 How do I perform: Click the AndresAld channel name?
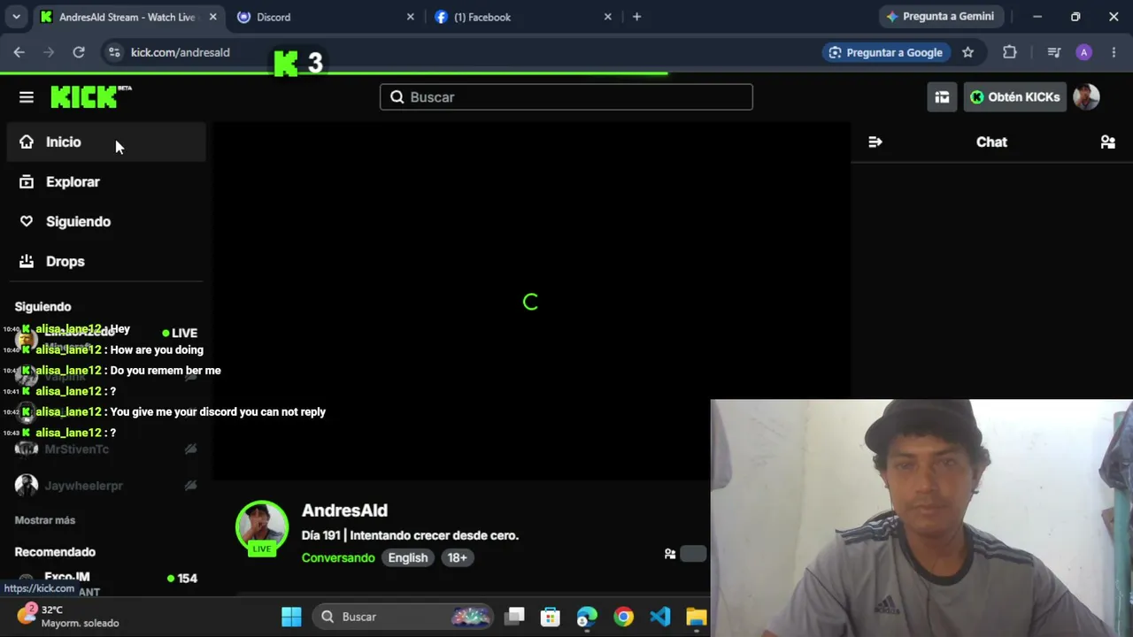tap(344, 510)
